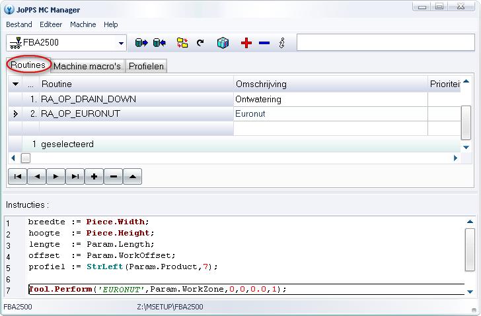
Task: Click the info icon in toolbar
Action: tap(282, 43)
